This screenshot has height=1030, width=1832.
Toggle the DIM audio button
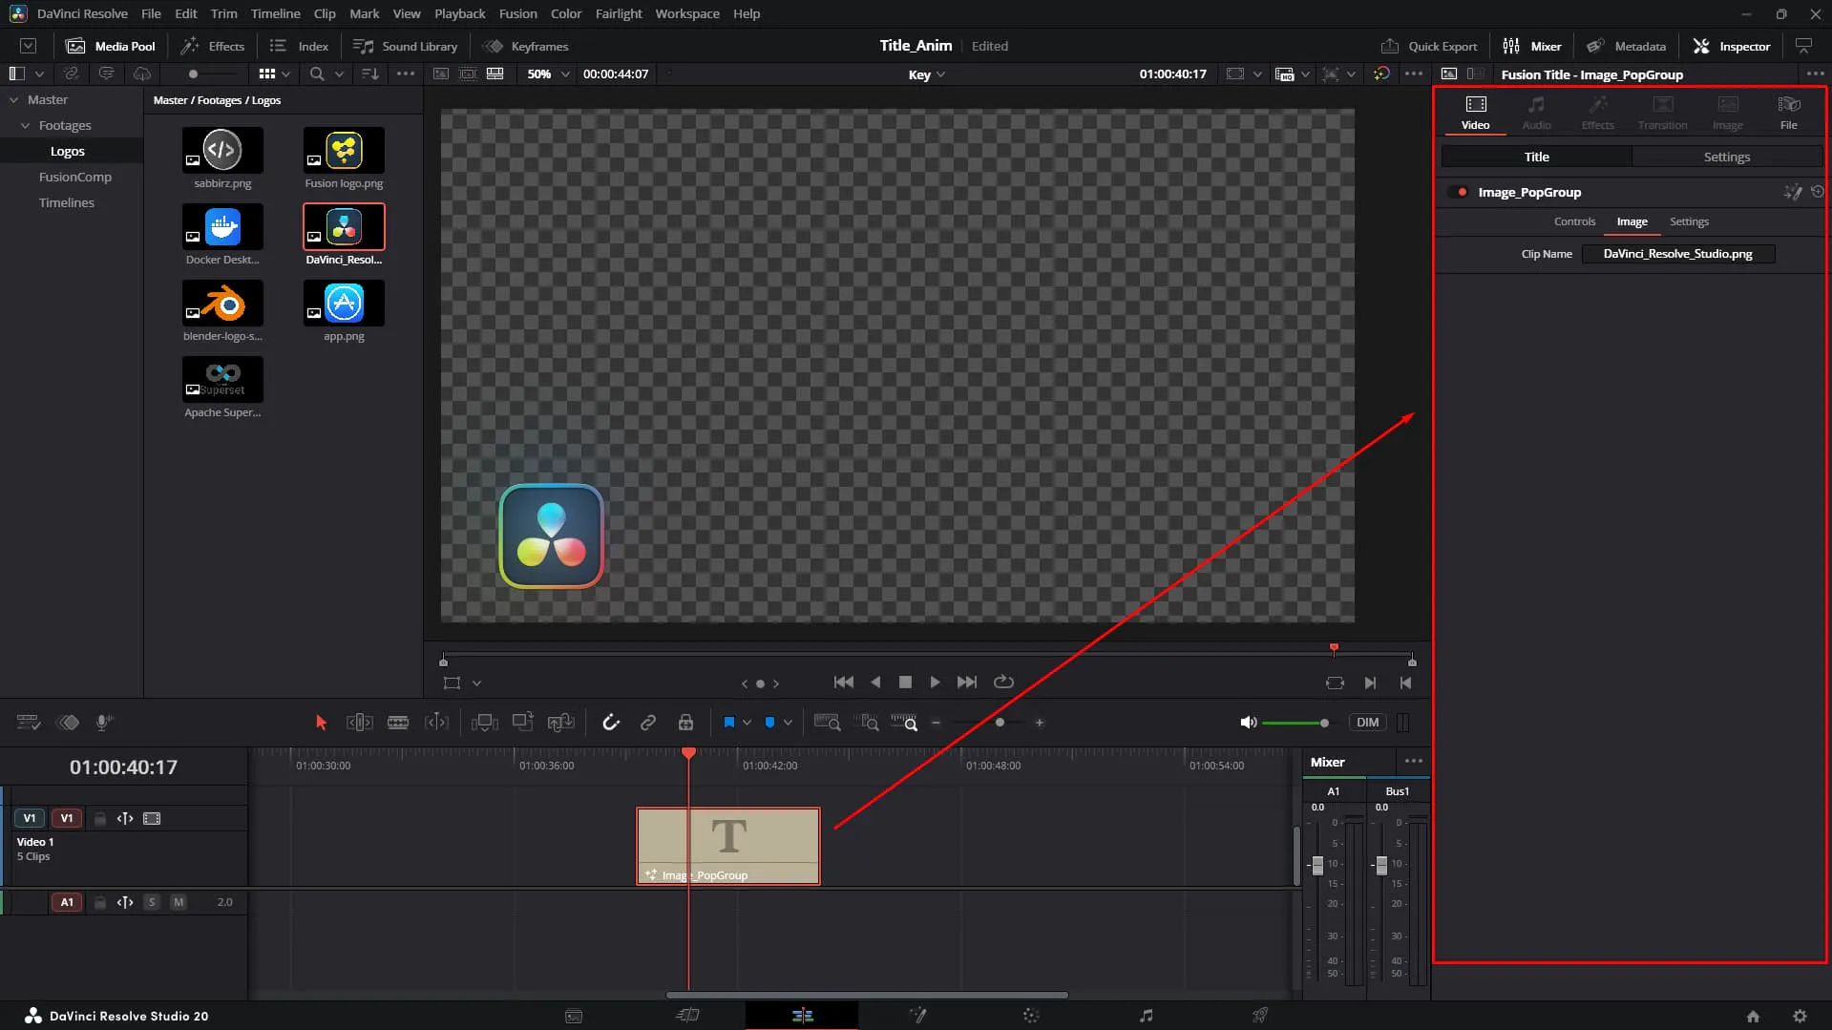pos(1367,723)
